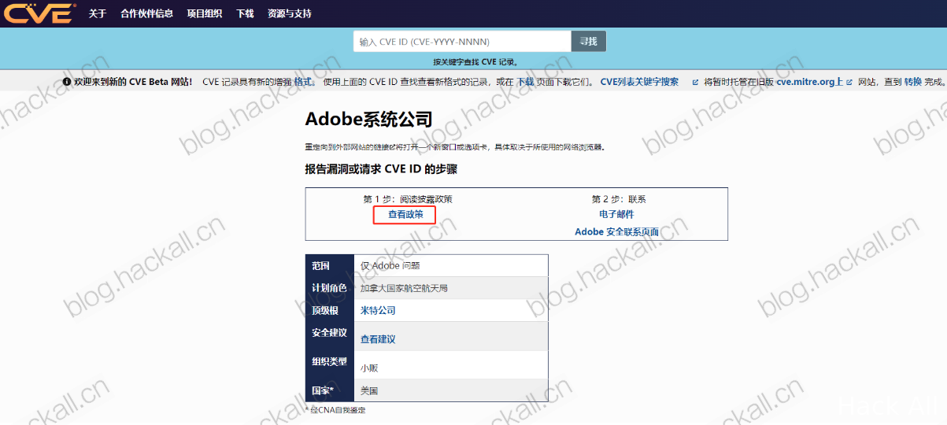Click the 电子邮件 contact link
The image size is (947, 425).
(616, 214)
